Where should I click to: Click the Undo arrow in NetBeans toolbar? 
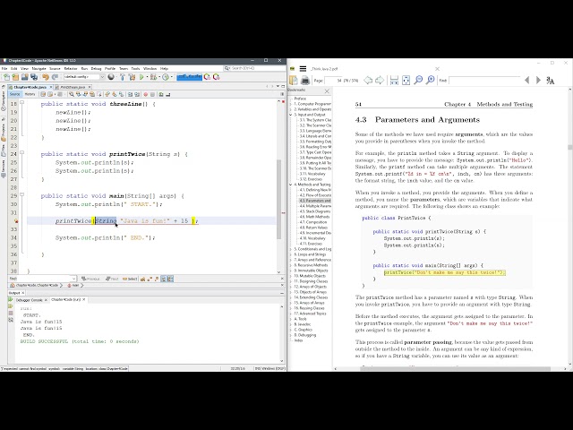coord(46,77)
